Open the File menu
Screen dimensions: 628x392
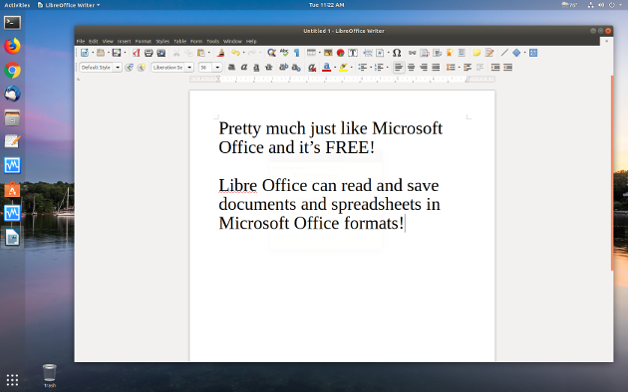click(81, 41)
